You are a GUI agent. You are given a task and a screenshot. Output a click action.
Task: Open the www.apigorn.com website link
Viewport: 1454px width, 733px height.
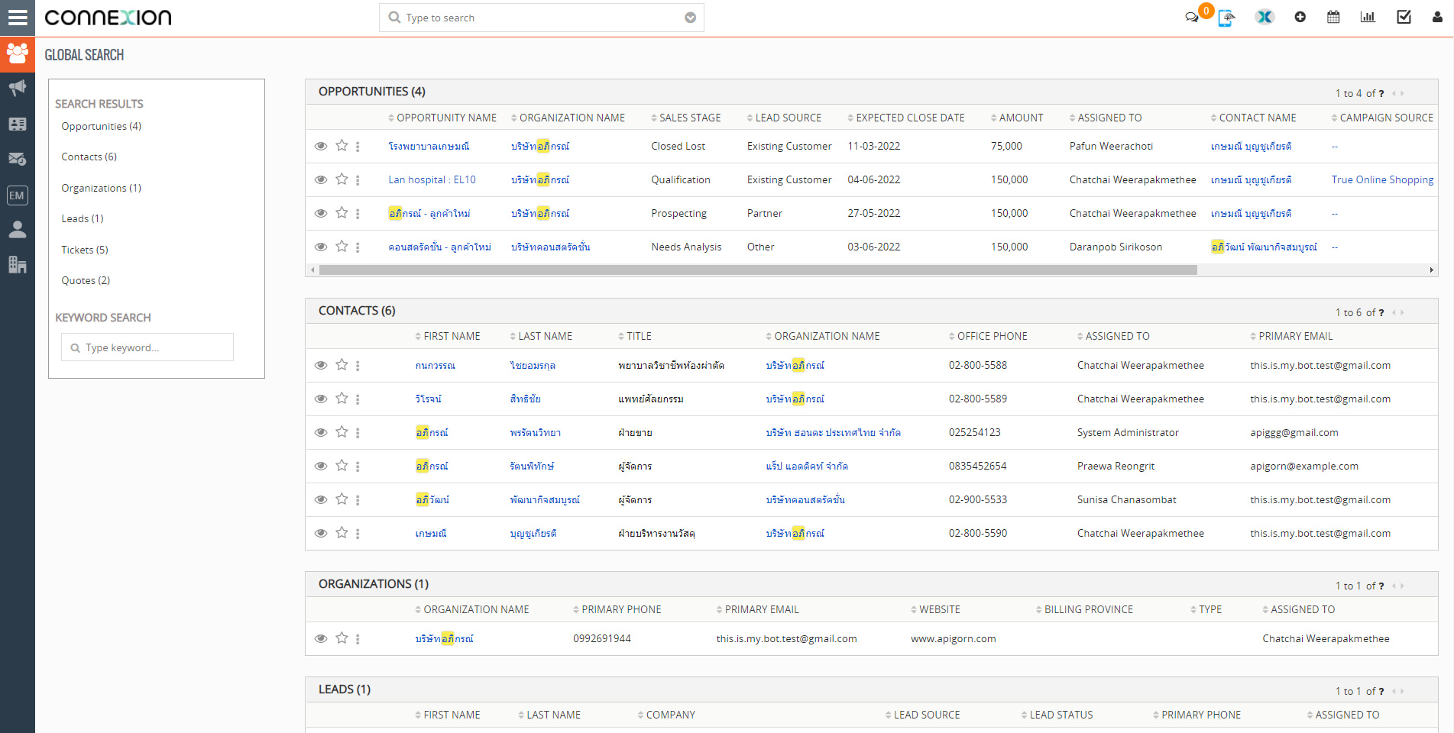pos(953,639)
